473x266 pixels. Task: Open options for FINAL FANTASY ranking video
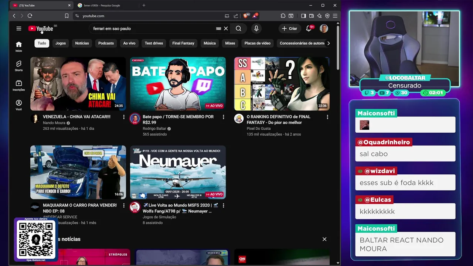coord(327,117)
